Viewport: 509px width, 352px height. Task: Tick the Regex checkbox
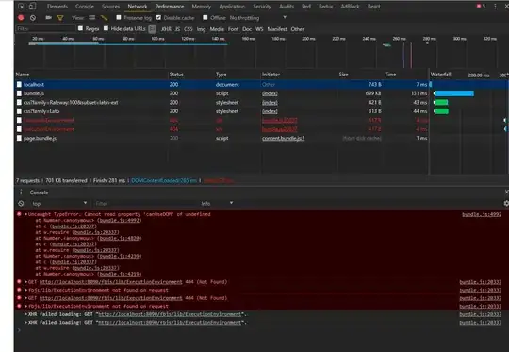pyautogui.click(x=80, y=28)
